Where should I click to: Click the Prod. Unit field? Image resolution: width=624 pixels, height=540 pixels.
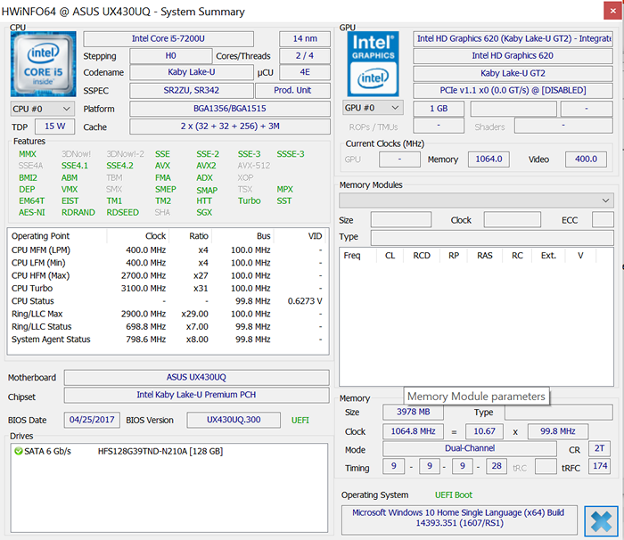pos(292,90)
